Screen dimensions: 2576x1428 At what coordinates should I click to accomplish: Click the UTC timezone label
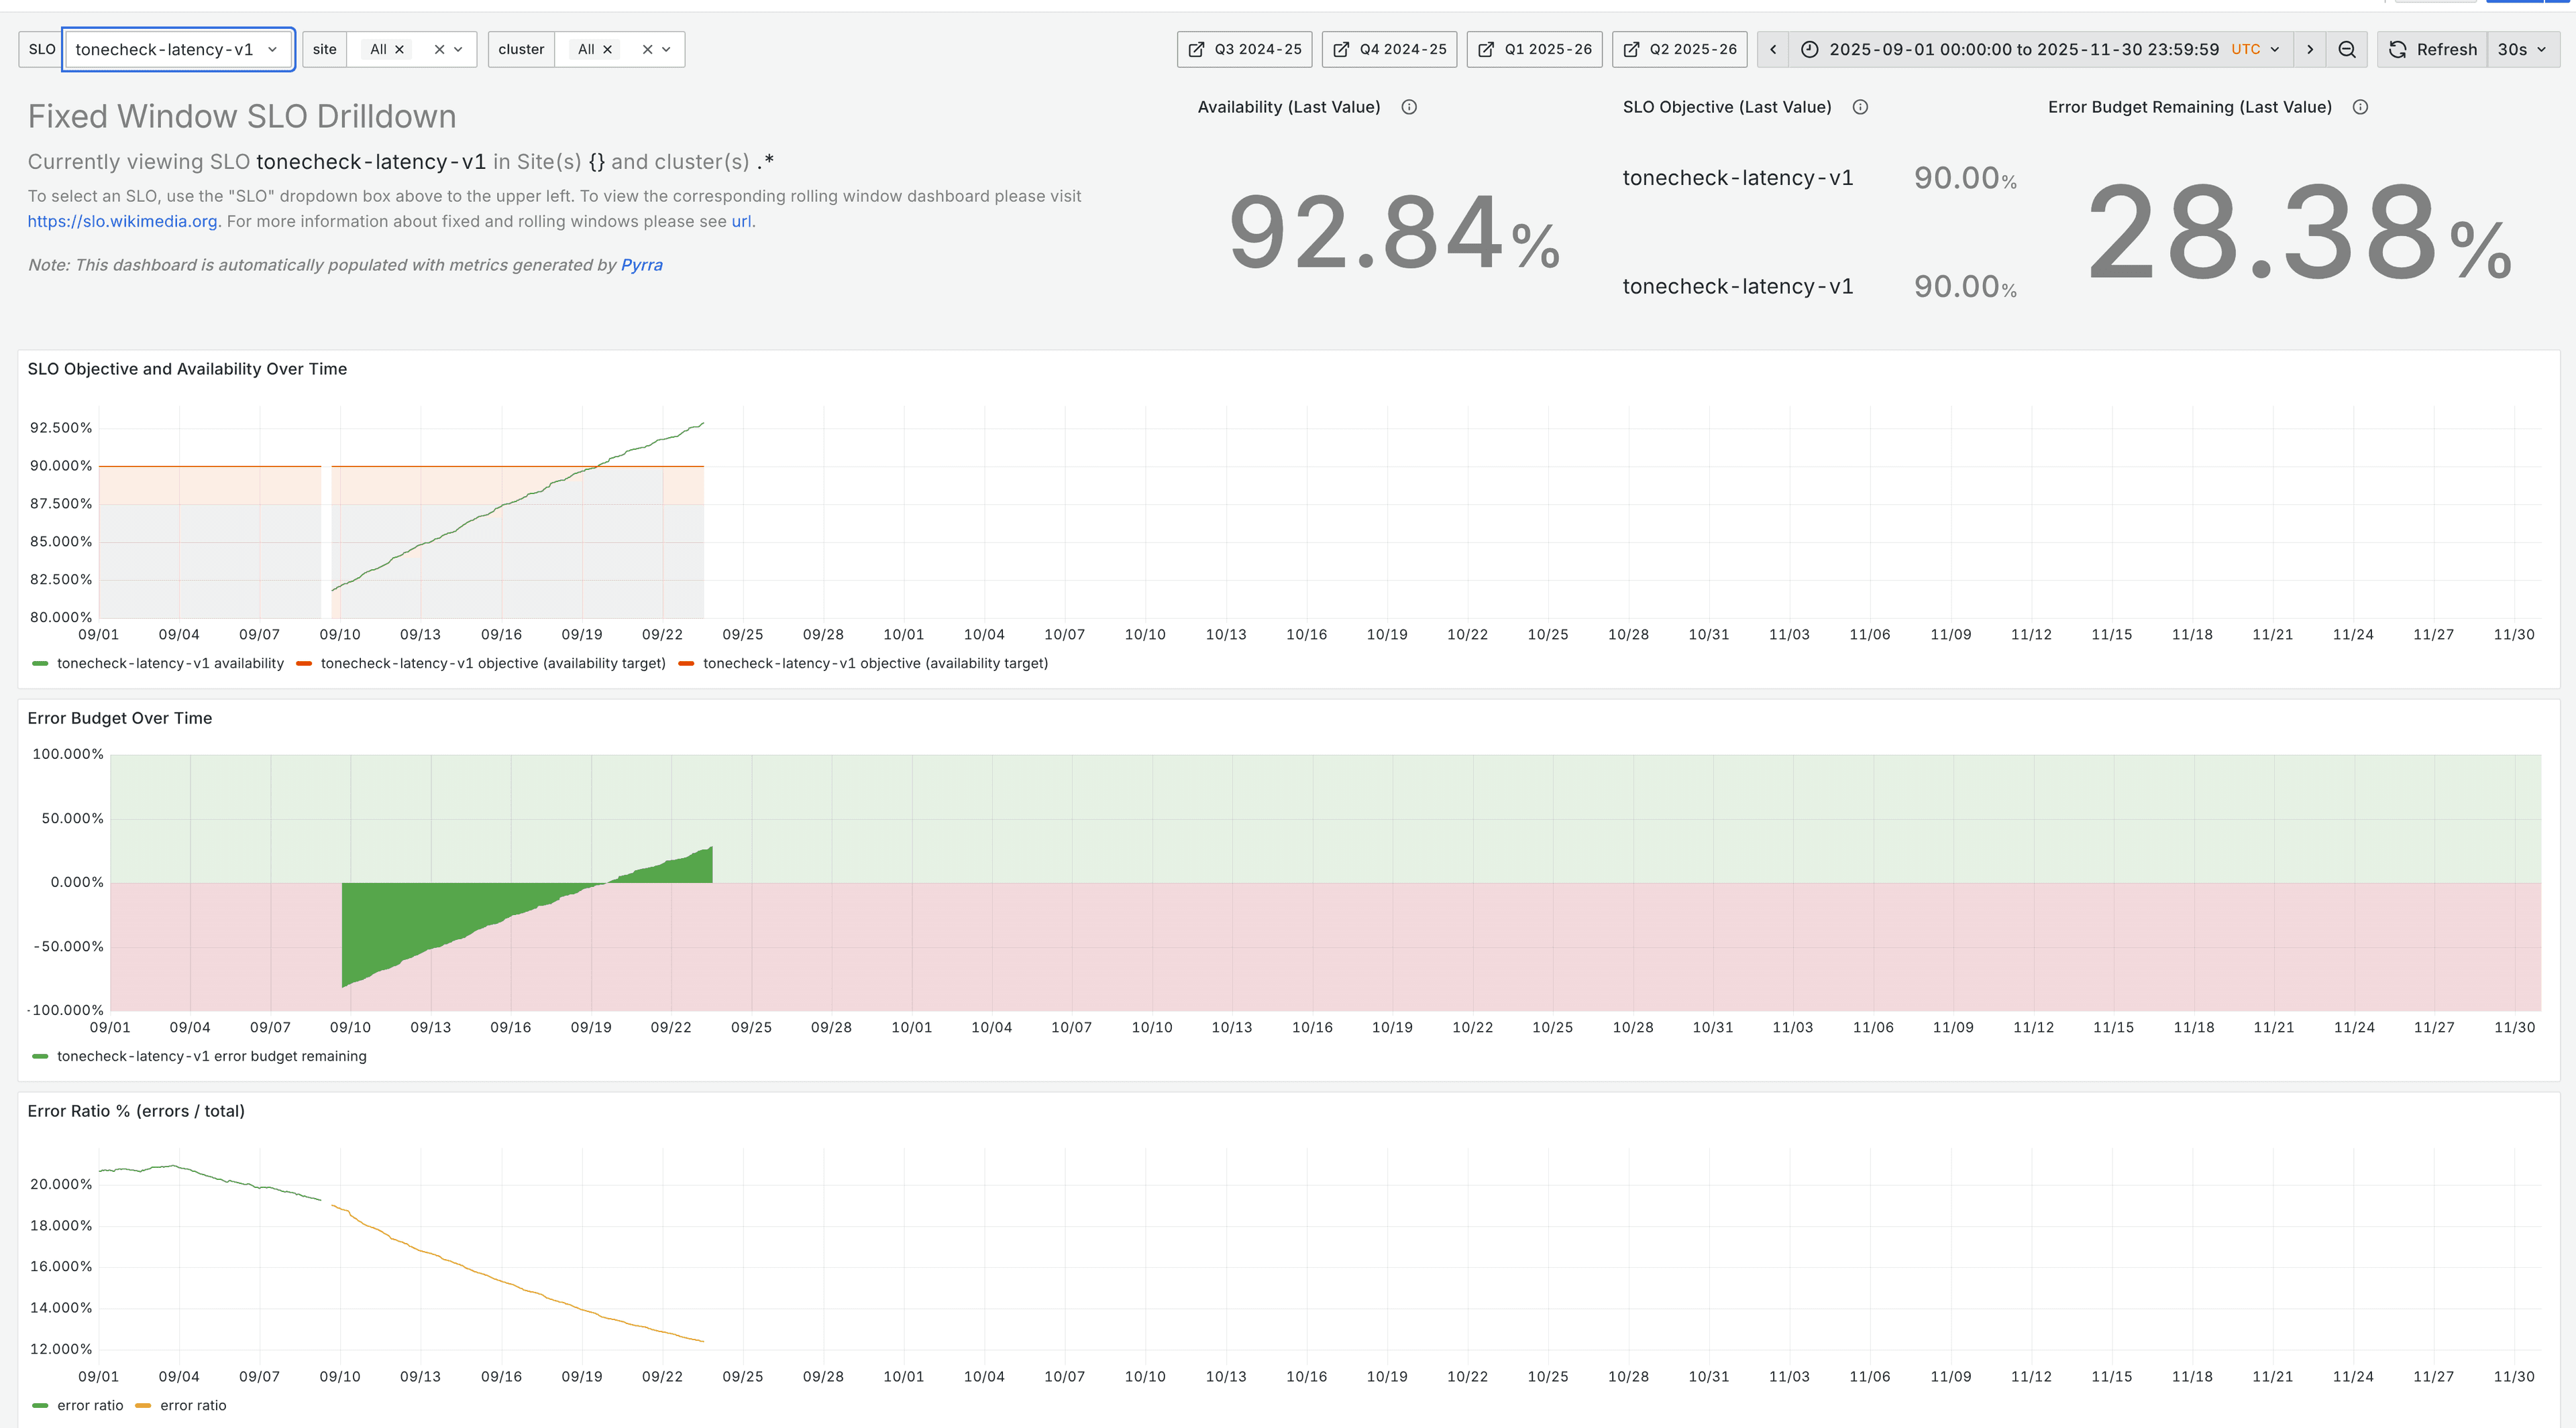click(2245, 49)
